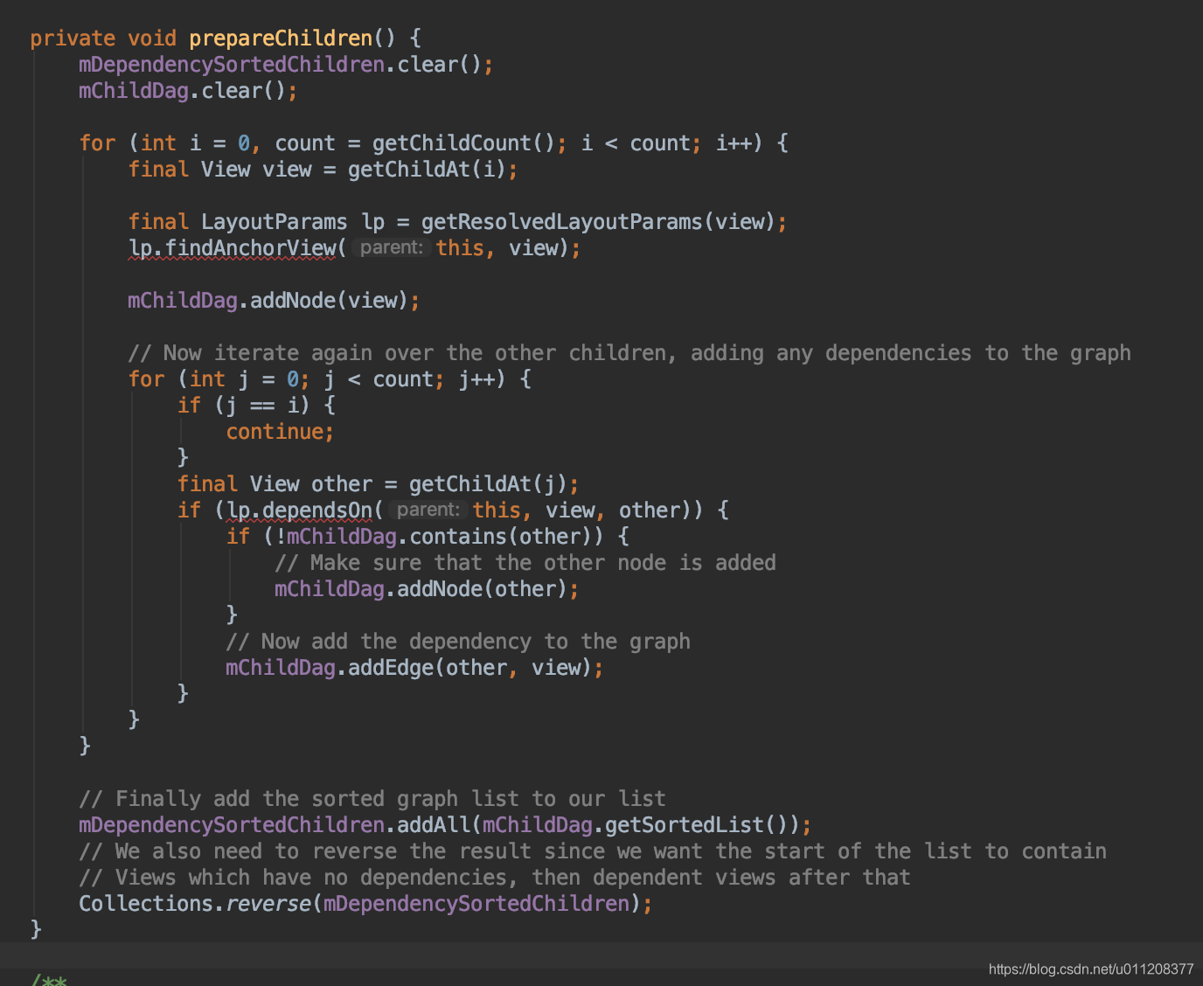Click the mChildDag.clear() line

pos(188,91)
